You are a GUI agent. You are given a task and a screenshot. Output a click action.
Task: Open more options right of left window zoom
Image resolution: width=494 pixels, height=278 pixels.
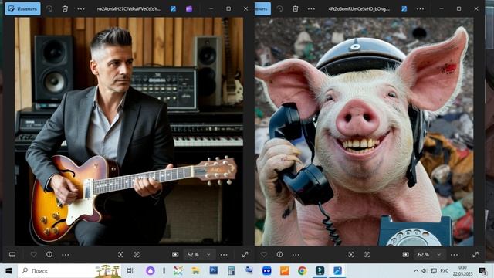(x=224, y=254)
